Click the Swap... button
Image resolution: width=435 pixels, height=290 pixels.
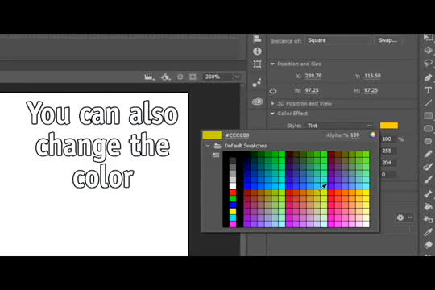pyautogui.click(x=387, y=40)
